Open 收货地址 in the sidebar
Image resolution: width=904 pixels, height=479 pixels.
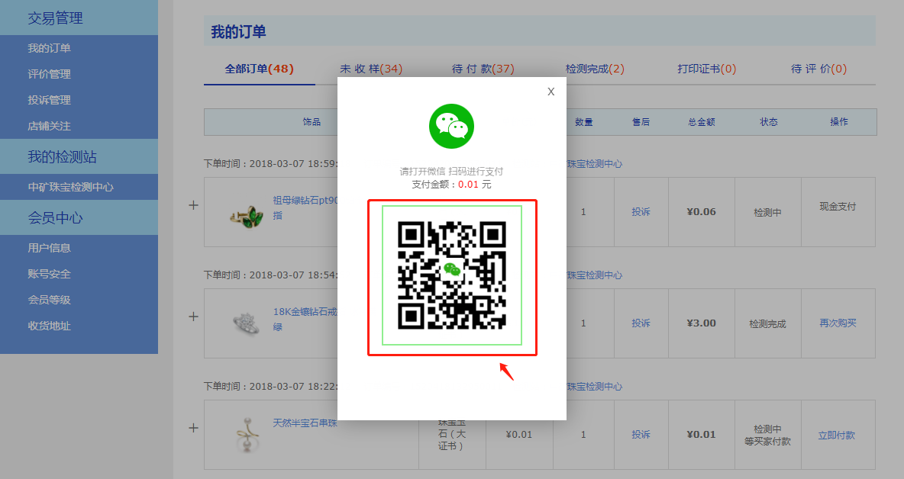click(x=49, y=326)
